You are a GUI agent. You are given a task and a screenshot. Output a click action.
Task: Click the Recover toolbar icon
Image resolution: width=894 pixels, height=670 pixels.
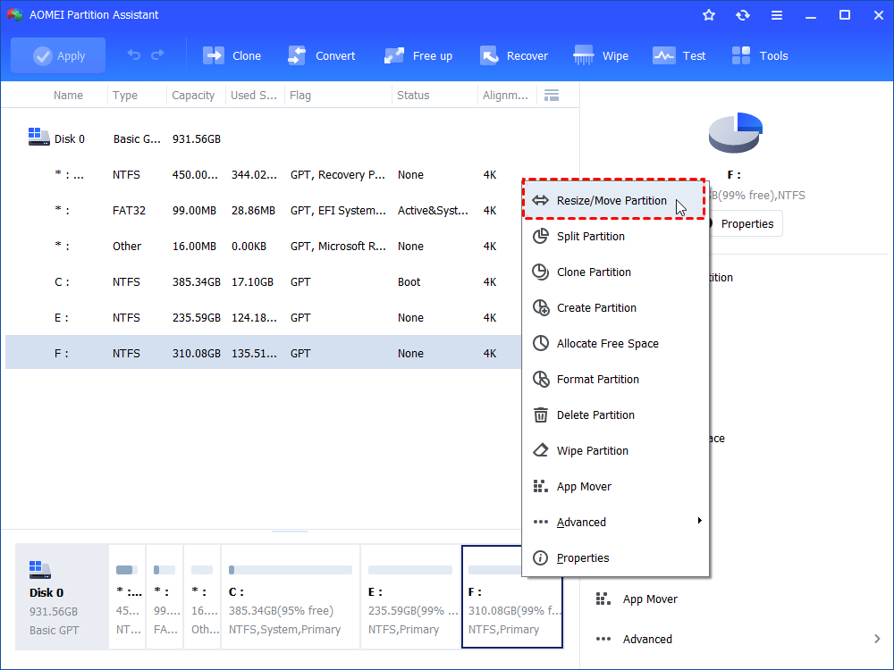tap(514, 54)
